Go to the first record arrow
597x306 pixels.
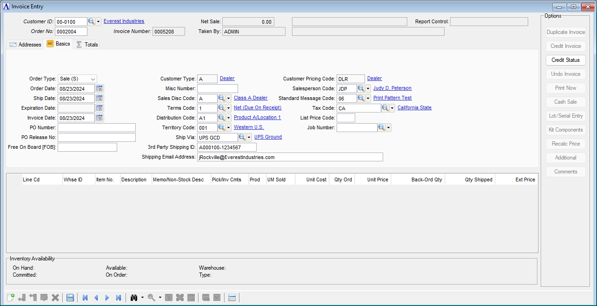[85, 298]
